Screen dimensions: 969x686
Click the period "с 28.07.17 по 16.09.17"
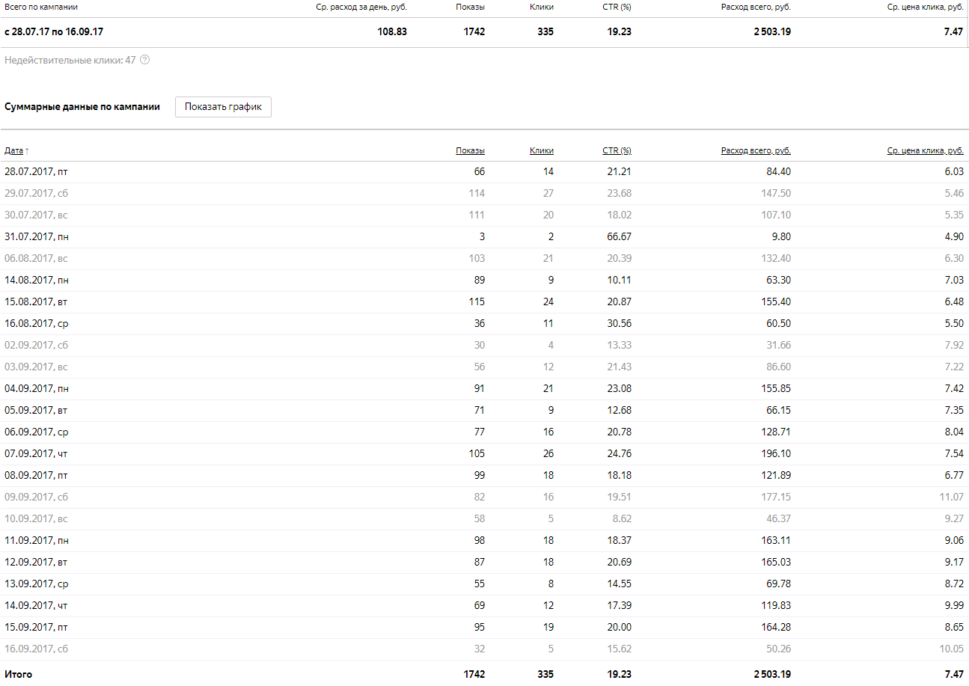click(54, 31)
